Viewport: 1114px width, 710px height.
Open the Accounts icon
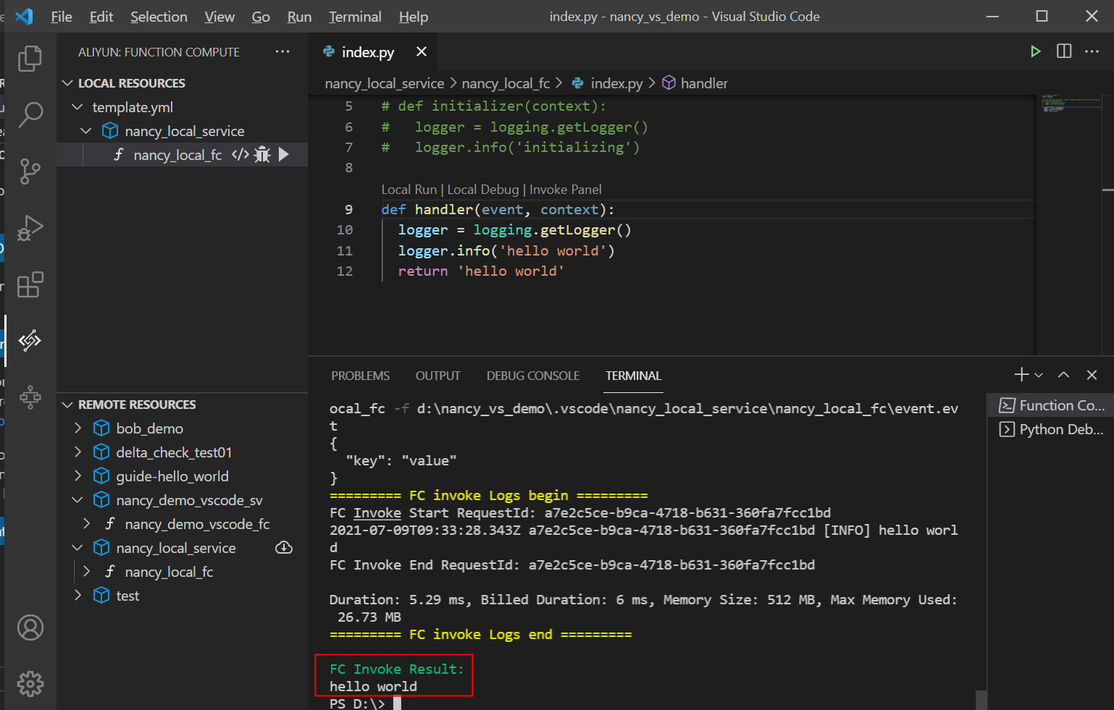coord(30,627)
